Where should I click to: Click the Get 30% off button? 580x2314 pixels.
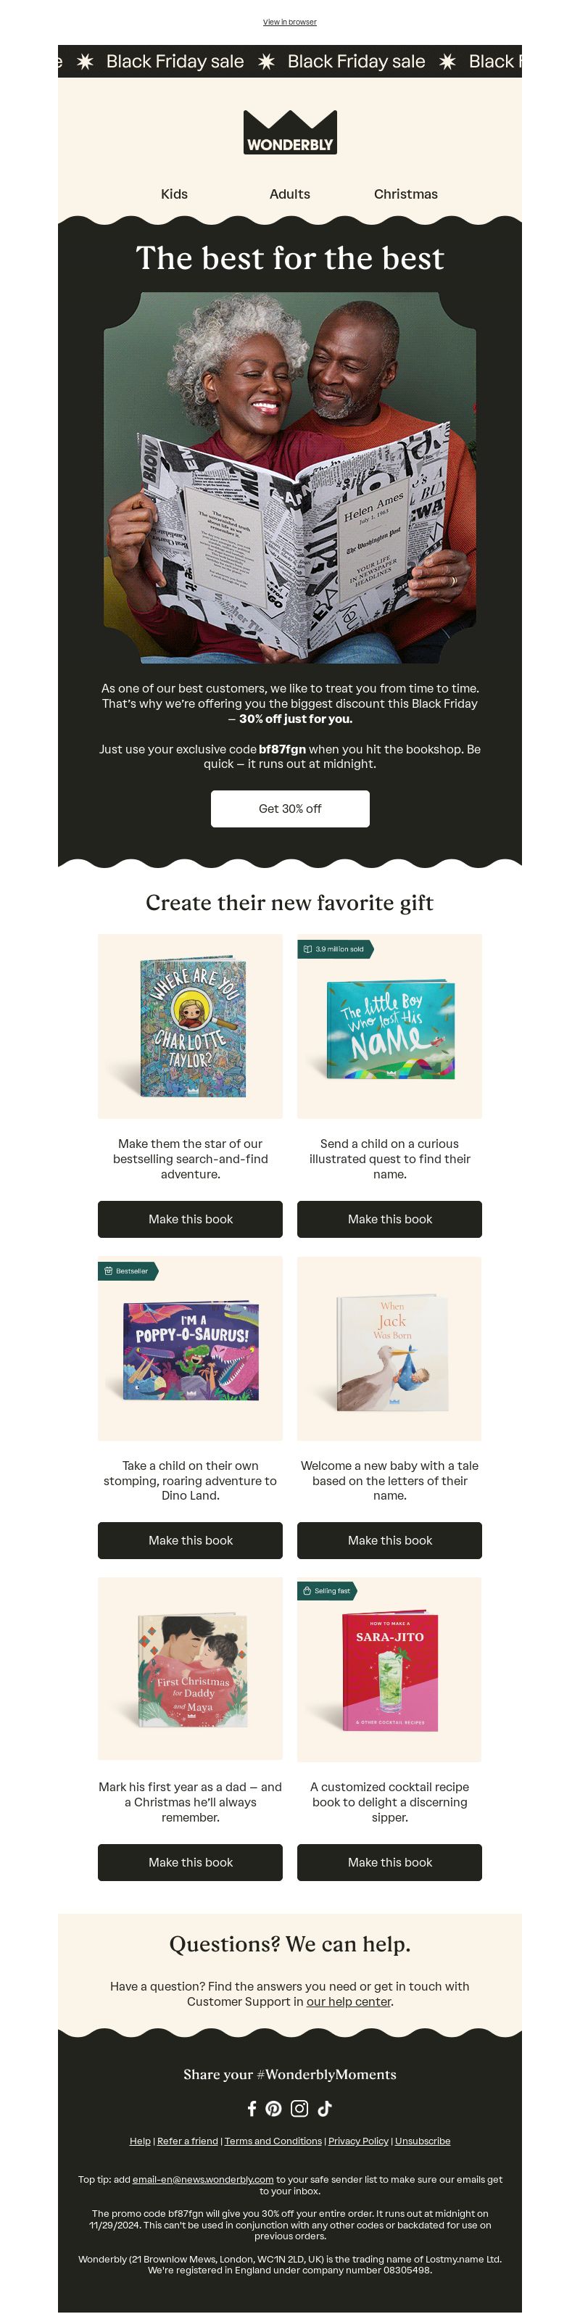tap(290, 809)
